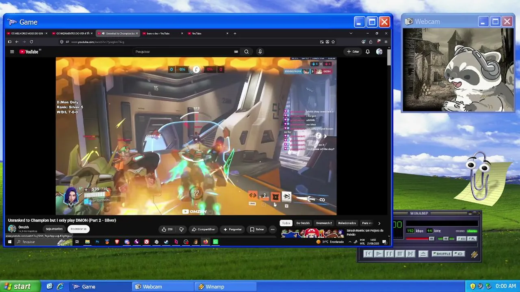Image resolution: width=520 pixels, height=292 pixels.
Task: Select the 'De Omzhh' filter chip
Action: click(303, 223)
